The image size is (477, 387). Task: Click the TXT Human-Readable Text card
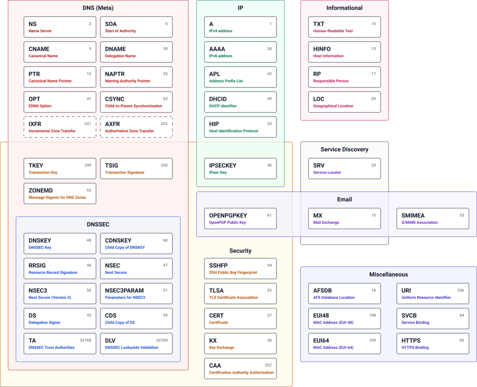pos(344,27)
